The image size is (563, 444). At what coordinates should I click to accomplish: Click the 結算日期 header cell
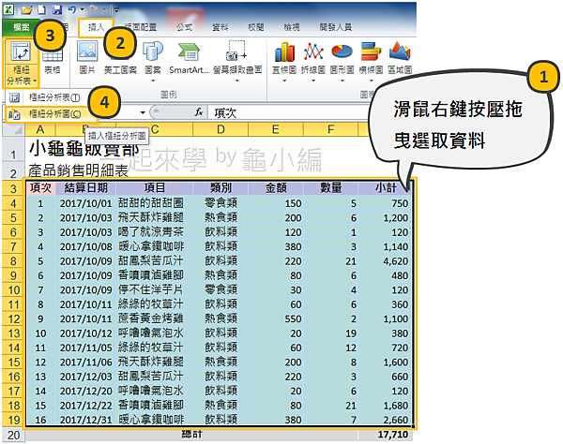click(x=85, y=187)
